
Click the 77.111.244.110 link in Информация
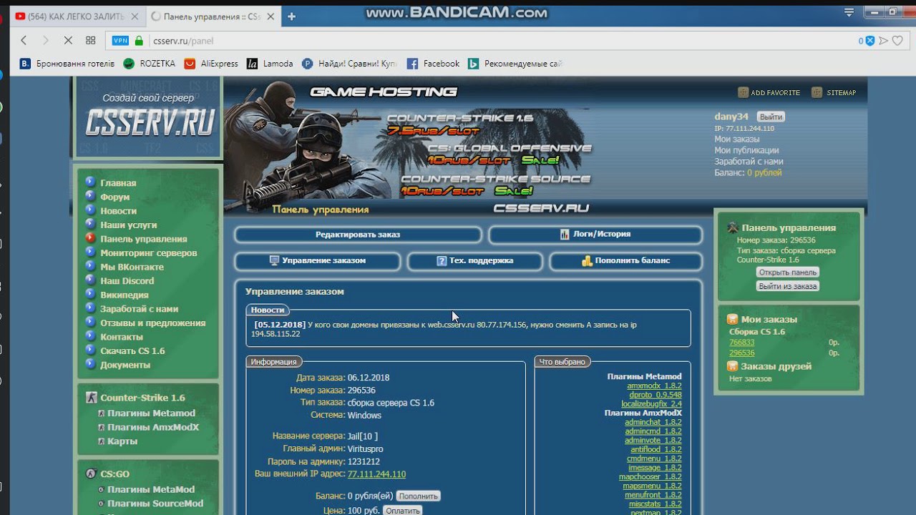coord(376,474)
